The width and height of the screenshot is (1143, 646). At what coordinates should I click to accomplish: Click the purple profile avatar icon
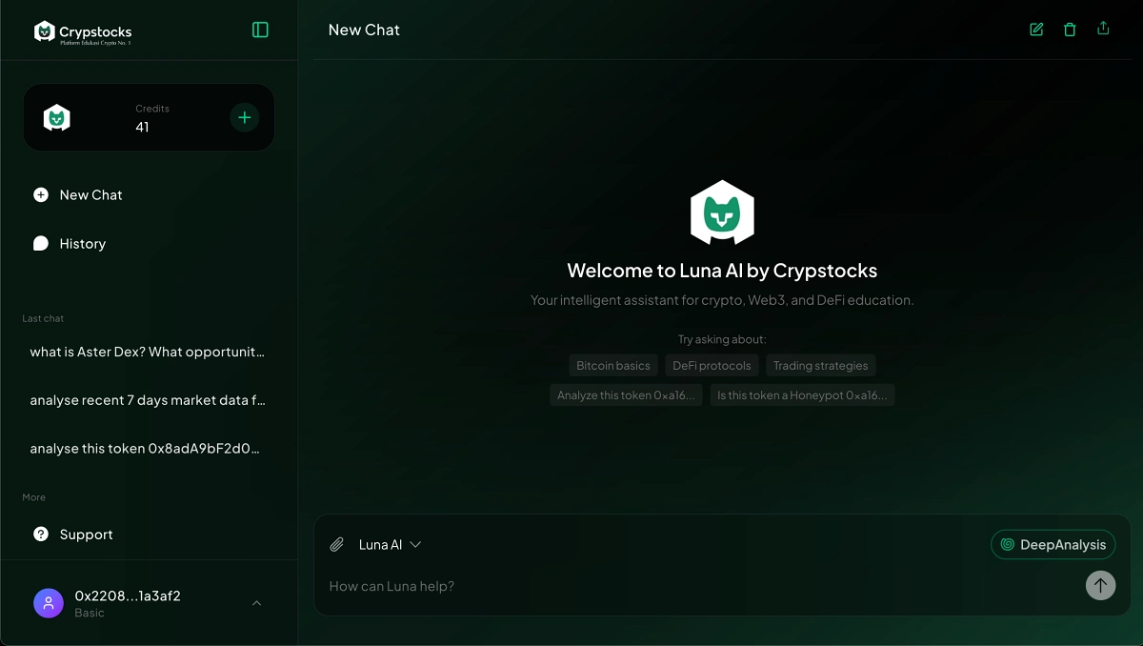click(x=49, y=603)
